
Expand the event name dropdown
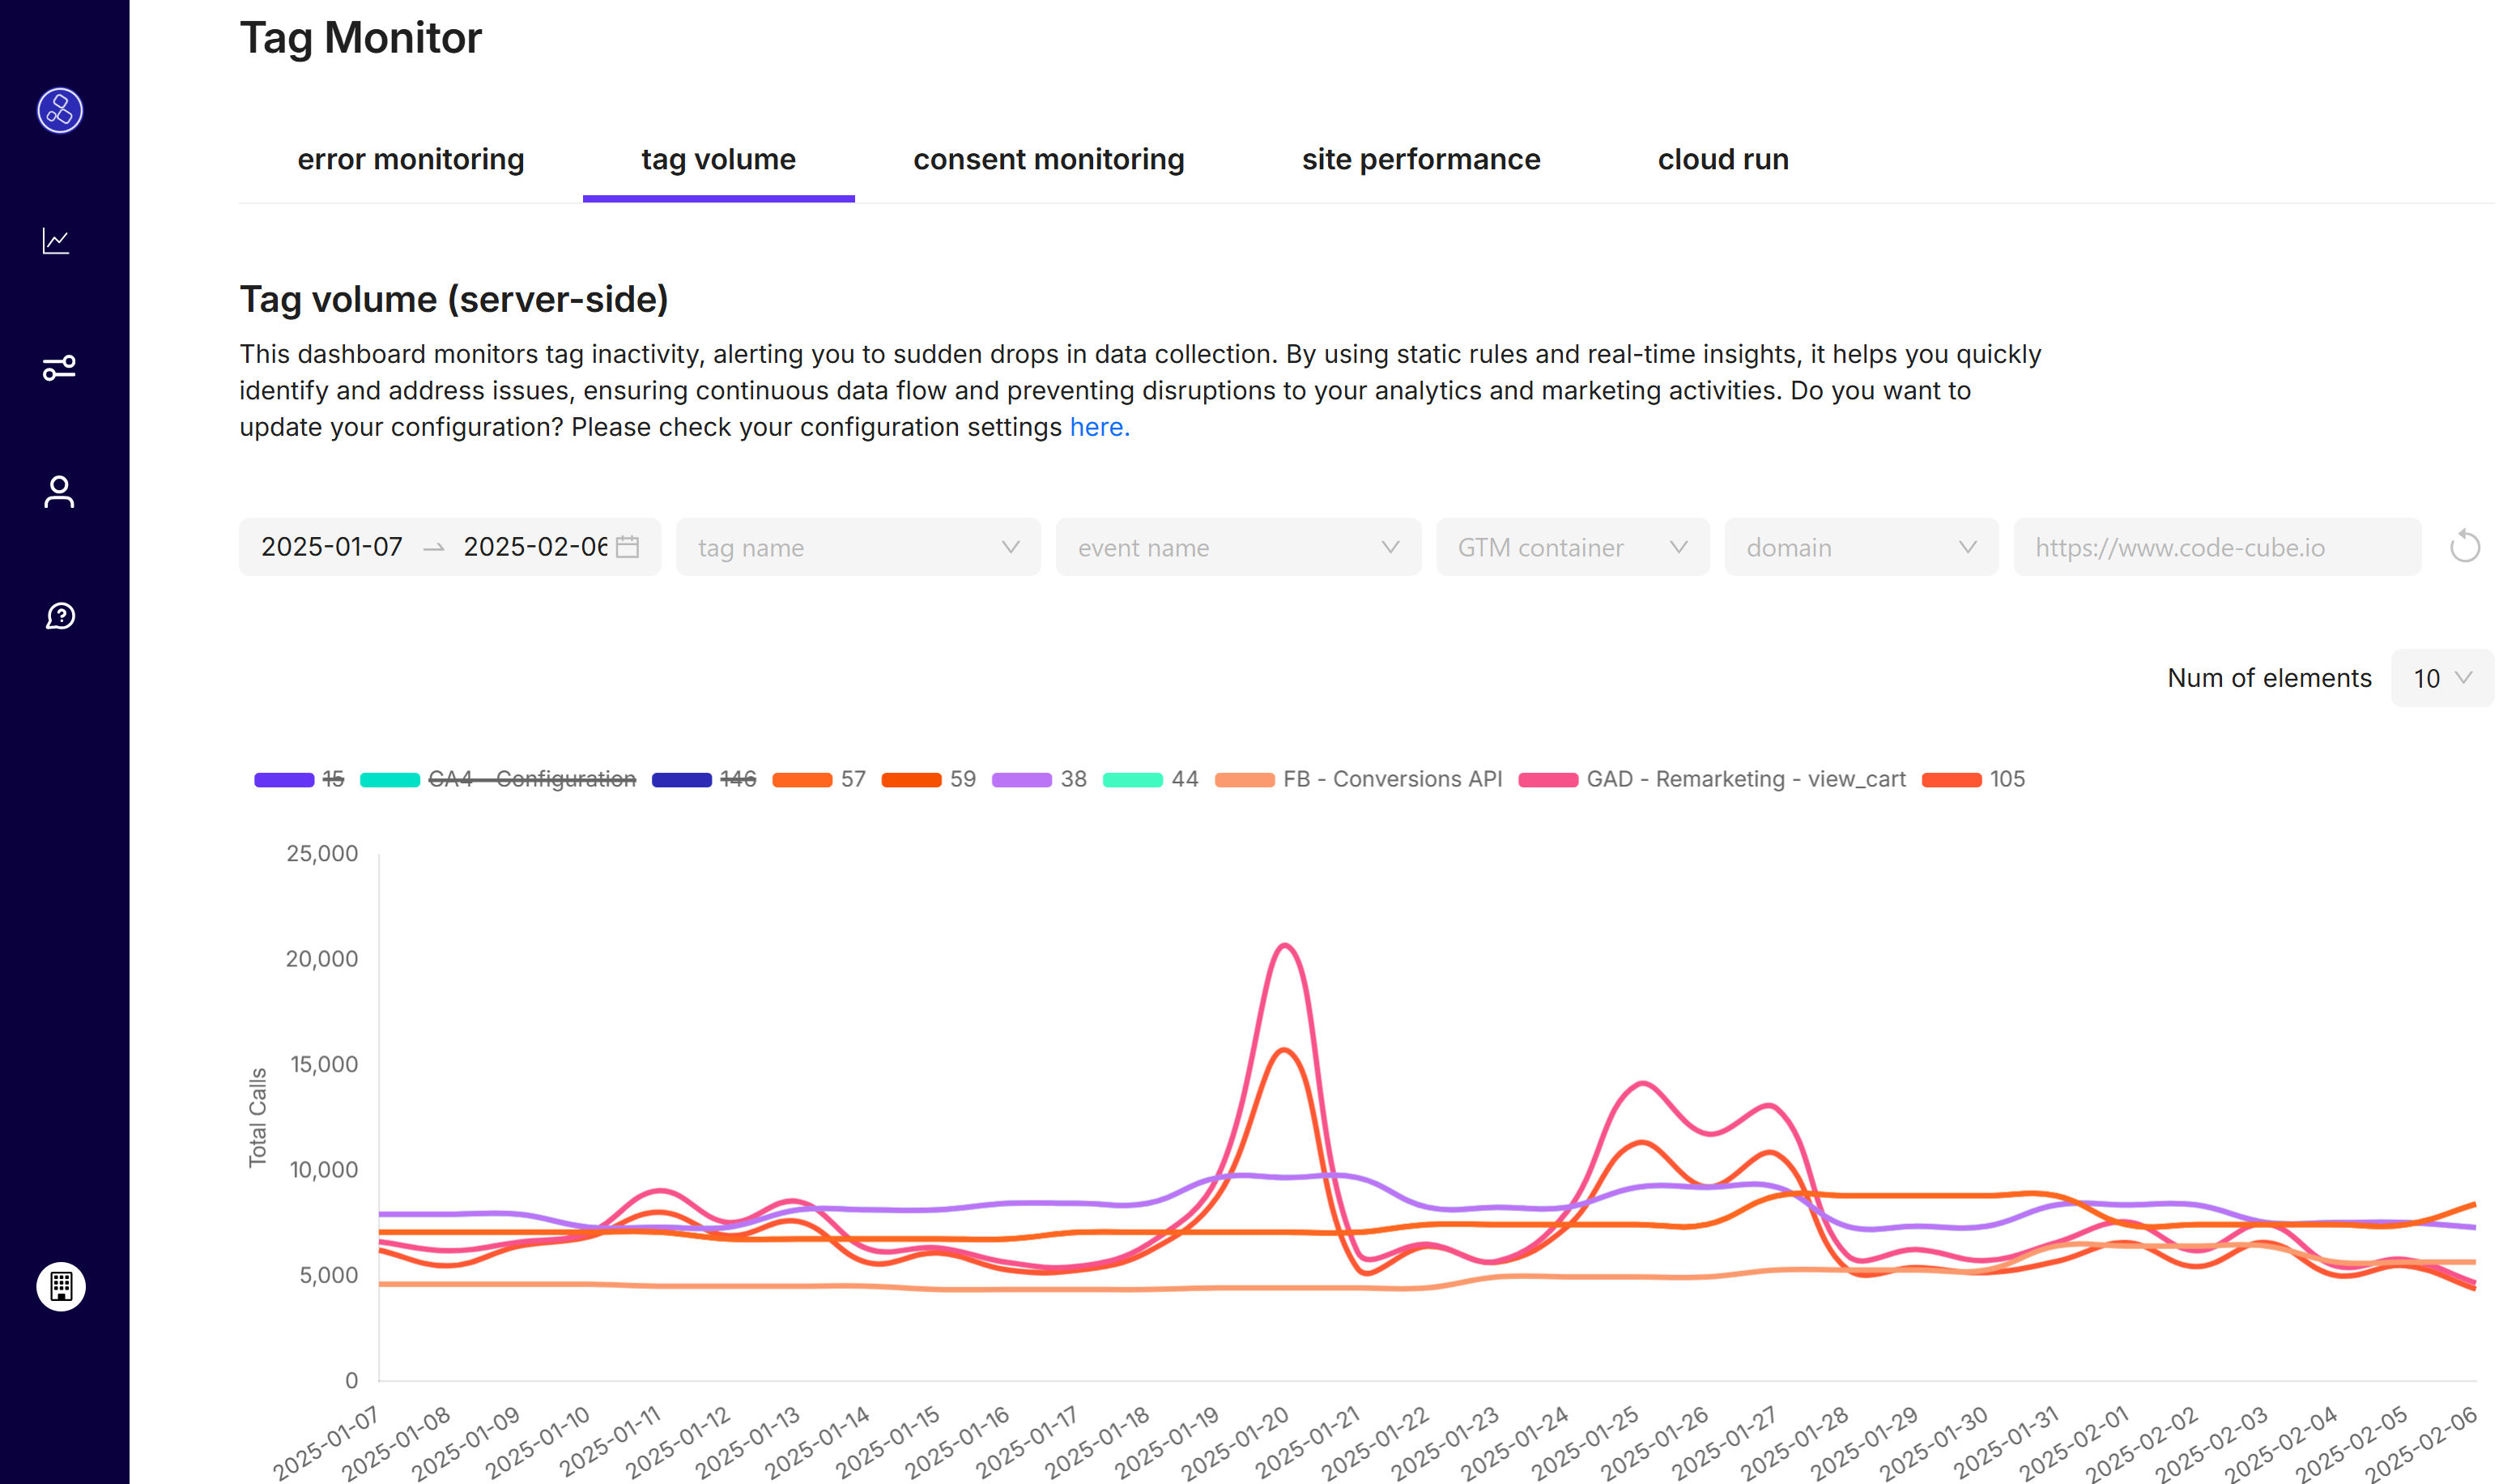point(1238,546)
